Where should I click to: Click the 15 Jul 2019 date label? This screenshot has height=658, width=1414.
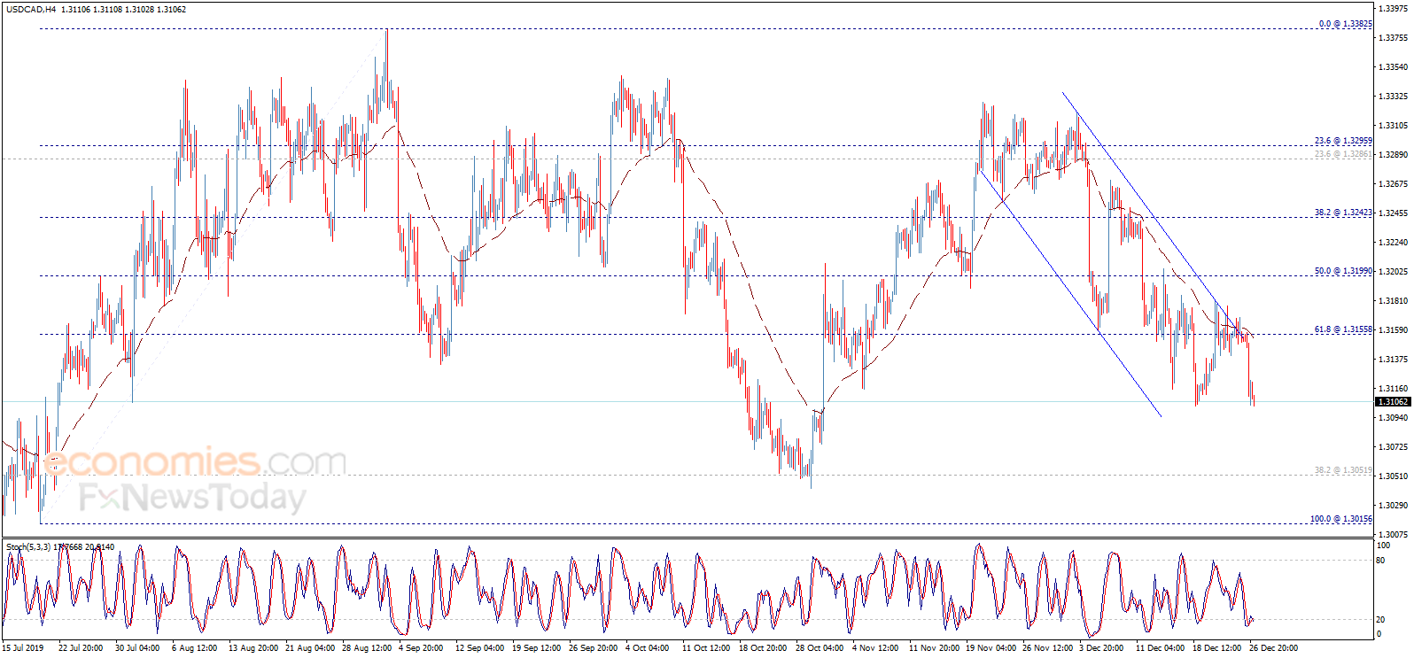[x=22, y=648]
